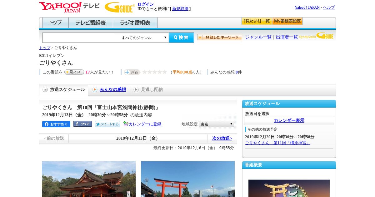Click the みんなの感想 0件 count link

[237, 72]
